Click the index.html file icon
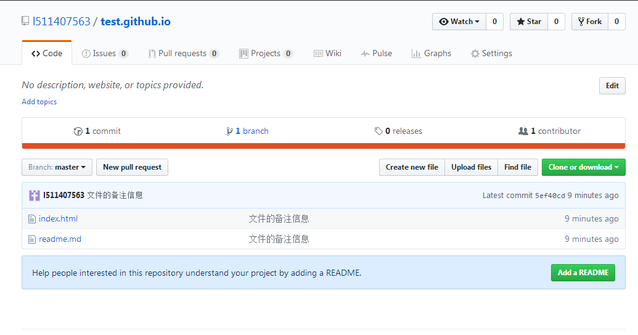 coord(31,219)
